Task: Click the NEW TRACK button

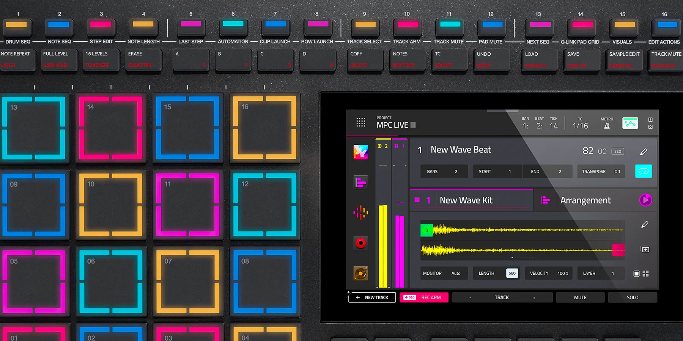Action: [372, 297]
